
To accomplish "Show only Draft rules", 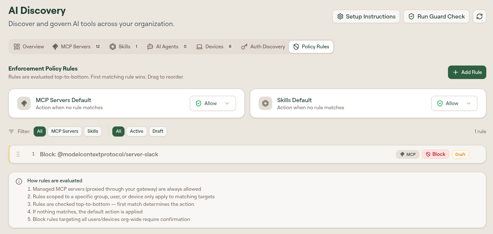I will tap(158, 131).
